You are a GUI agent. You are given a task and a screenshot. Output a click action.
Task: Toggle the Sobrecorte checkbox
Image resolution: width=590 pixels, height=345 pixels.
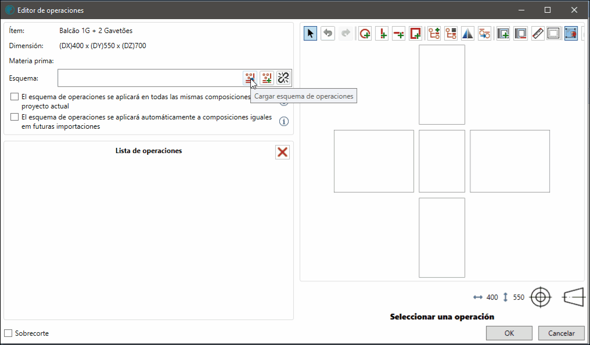coord(8,333)
